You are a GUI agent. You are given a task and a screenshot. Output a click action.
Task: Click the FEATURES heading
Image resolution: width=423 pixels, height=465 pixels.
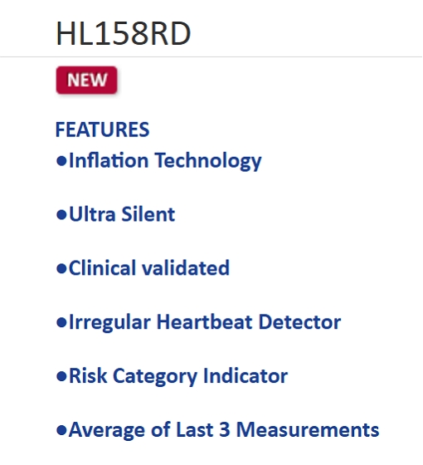coord(103,130)
